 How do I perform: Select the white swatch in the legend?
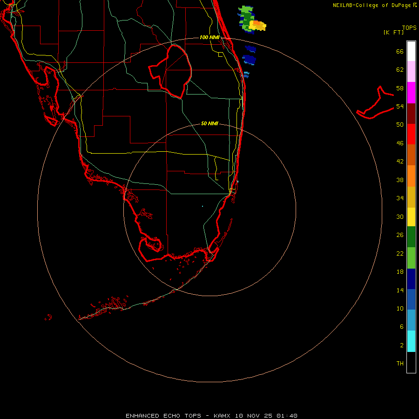click(x=411, y=51)
